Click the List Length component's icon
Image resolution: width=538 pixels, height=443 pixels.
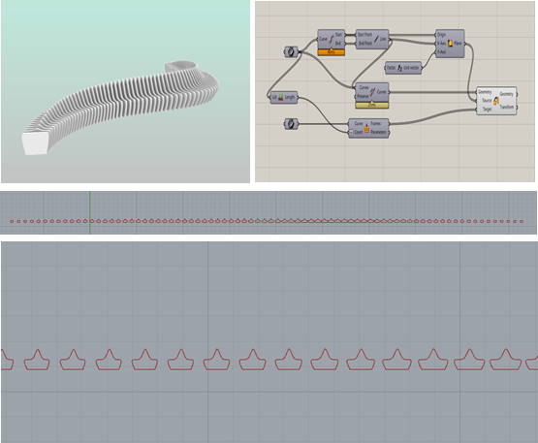(281, 98)
